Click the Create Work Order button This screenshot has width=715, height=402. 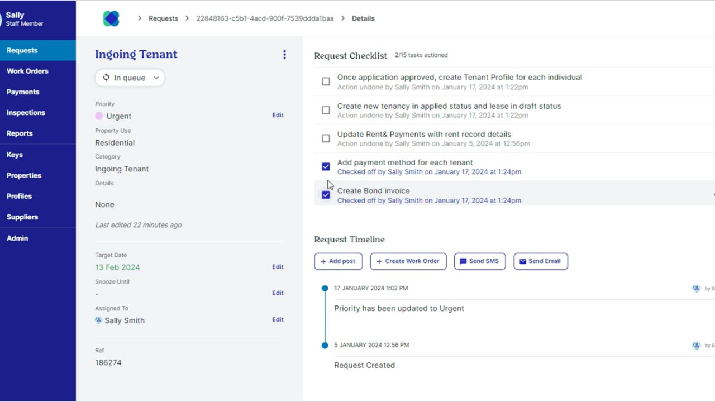(x=408, y=261)
